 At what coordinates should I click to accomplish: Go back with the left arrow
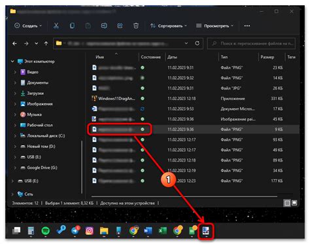(x=14, y=44)
